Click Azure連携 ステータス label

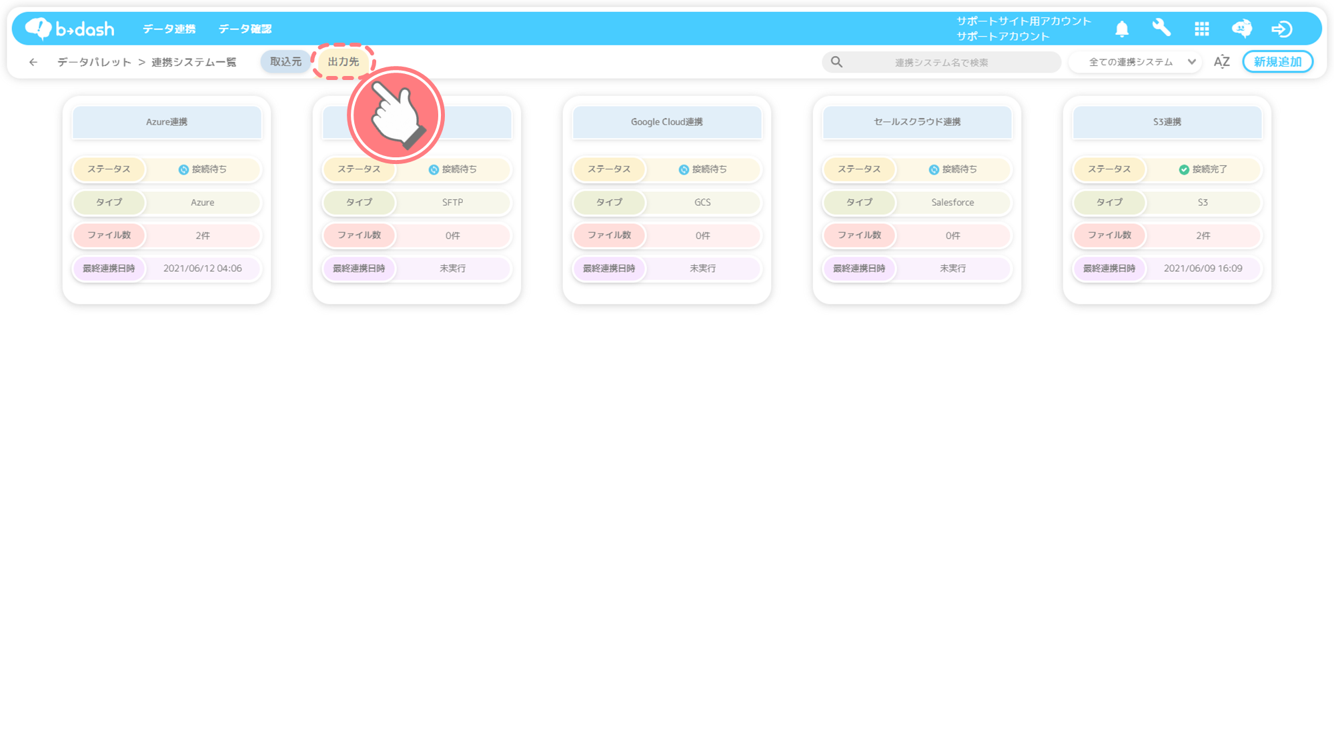(x=109, y=169)
